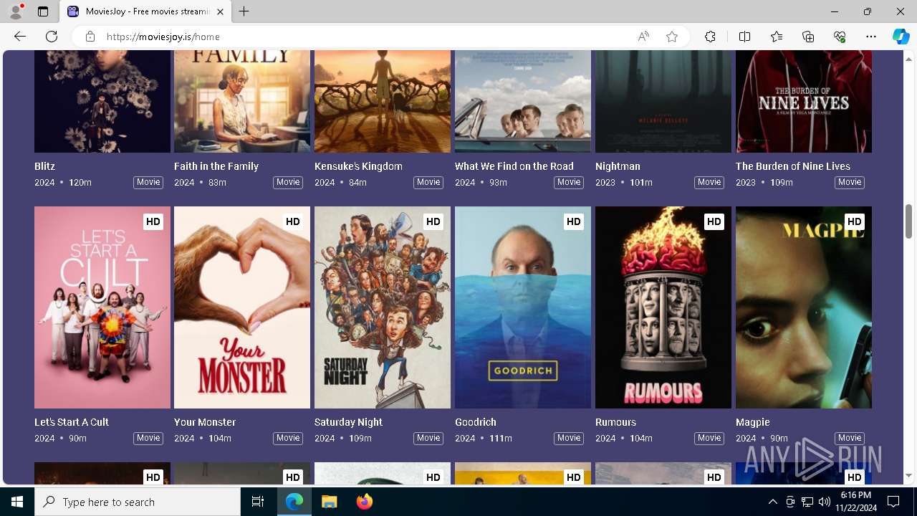
Task: Click scrollbar up arrow
Action: [x=908, y=59]
